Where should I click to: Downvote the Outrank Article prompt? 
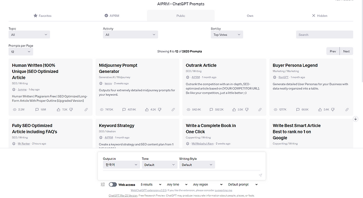click(247, 110)
